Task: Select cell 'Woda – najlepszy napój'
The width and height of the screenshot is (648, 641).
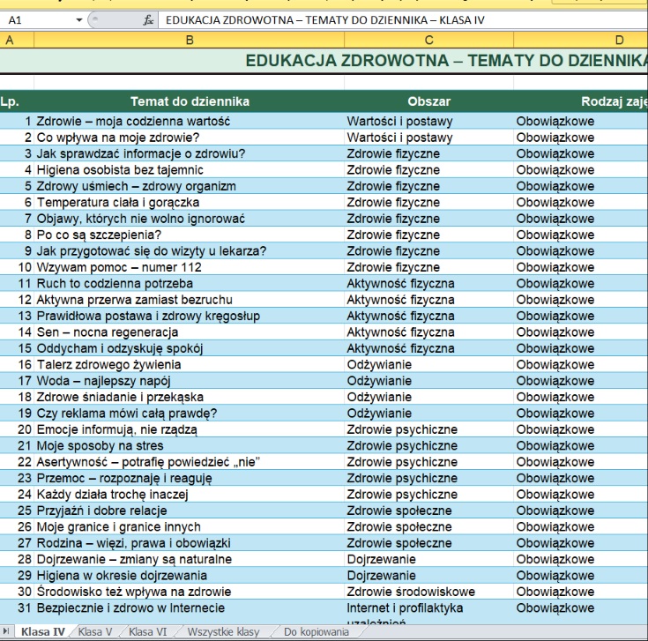Action: click(x=190, y=381)
